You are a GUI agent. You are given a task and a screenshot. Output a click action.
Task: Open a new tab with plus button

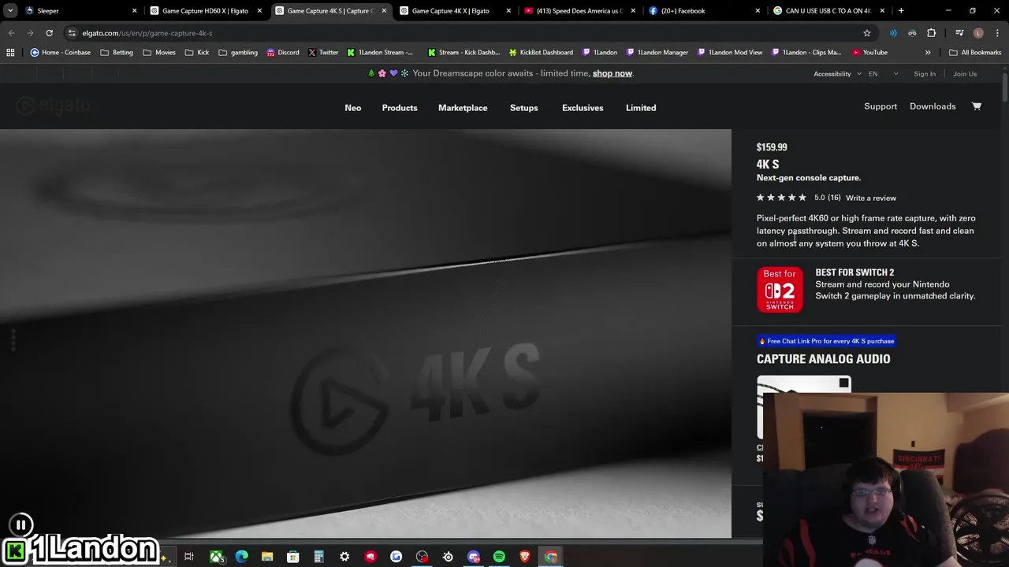[901, 11]
